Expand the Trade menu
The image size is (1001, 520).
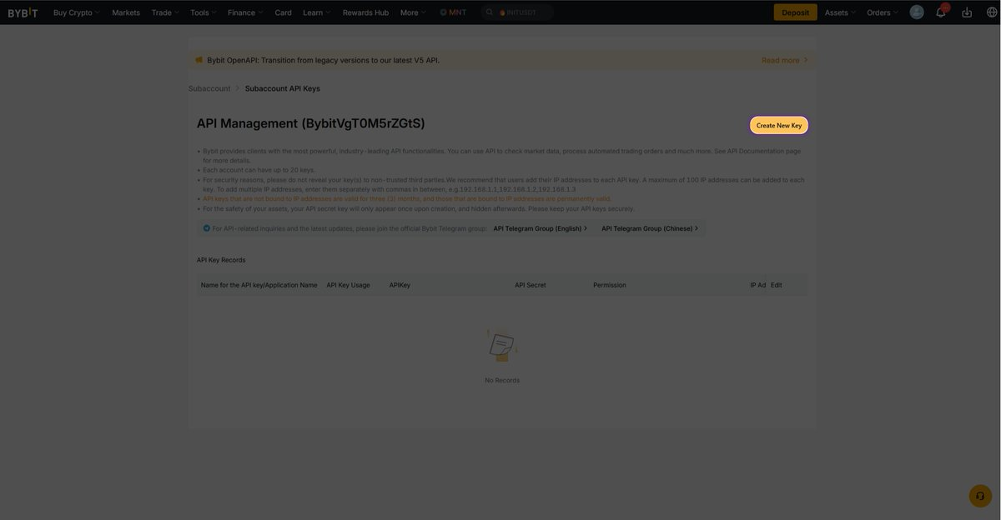coord(165,12)
